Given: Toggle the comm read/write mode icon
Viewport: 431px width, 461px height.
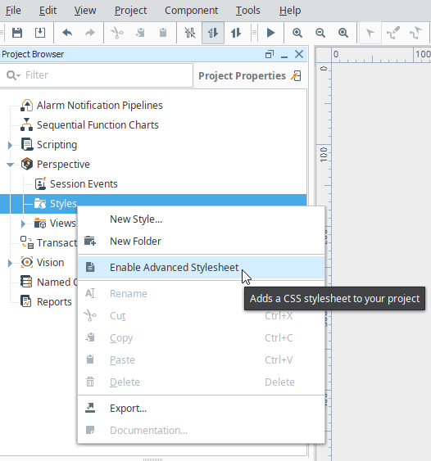Looking at the screenshot, I should click(x=236, y=33).
